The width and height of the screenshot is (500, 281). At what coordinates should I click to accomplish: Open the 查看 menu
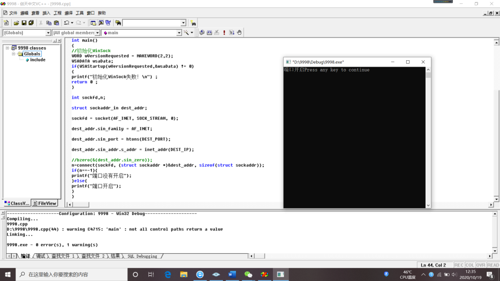[x=36, y=13]
